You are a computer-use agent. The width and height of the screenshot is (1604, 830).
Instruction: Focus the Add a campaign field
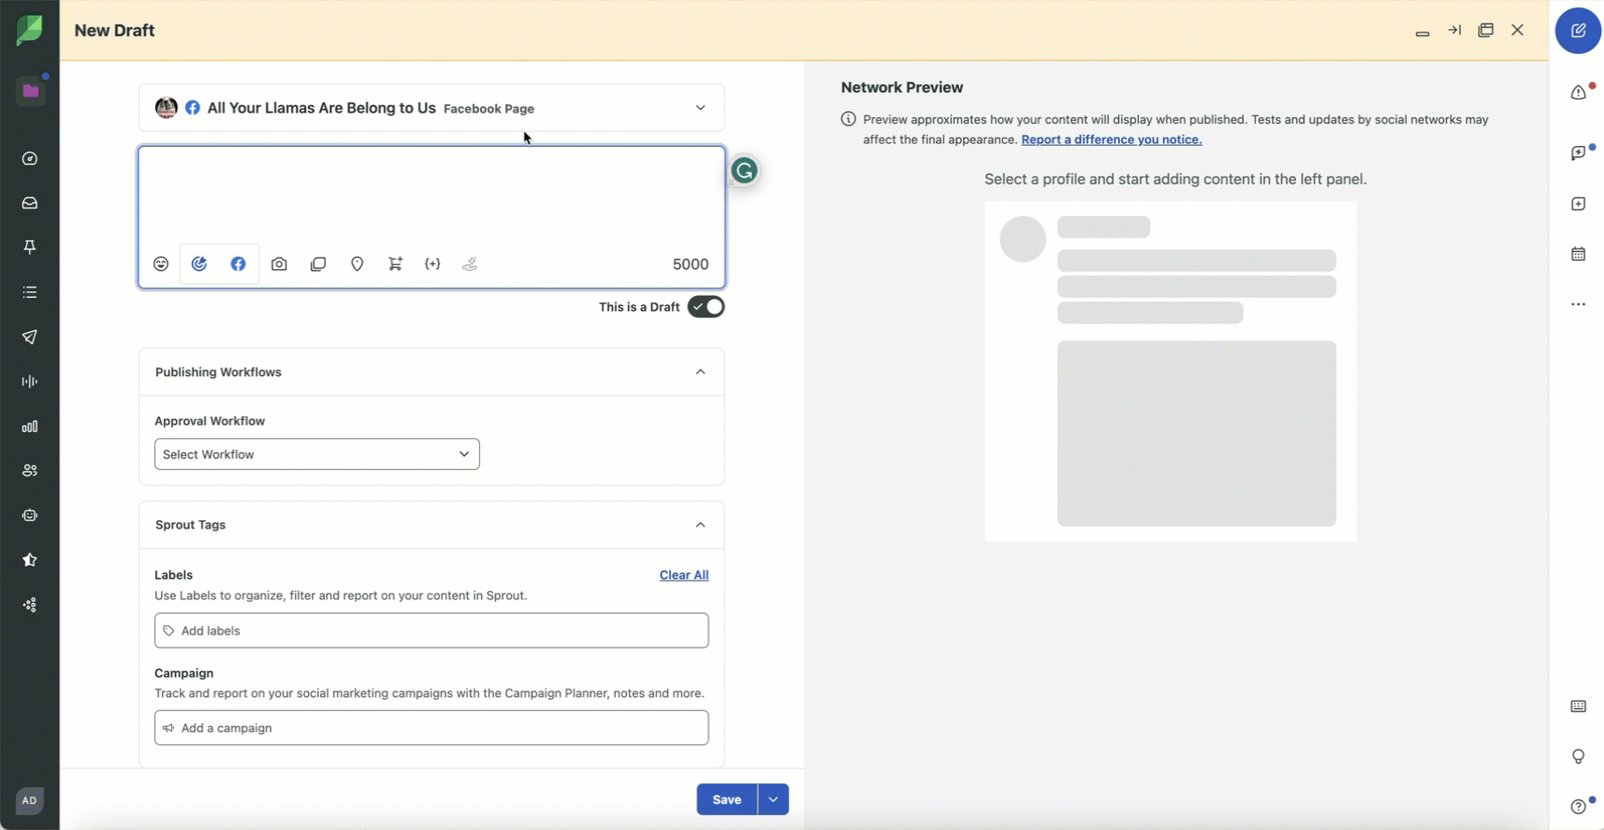click(432, 728)
